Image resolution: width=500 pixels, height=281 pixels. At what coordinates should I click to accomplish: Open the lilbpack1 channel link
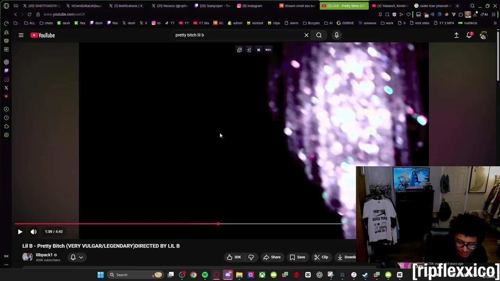click(44, 255)
